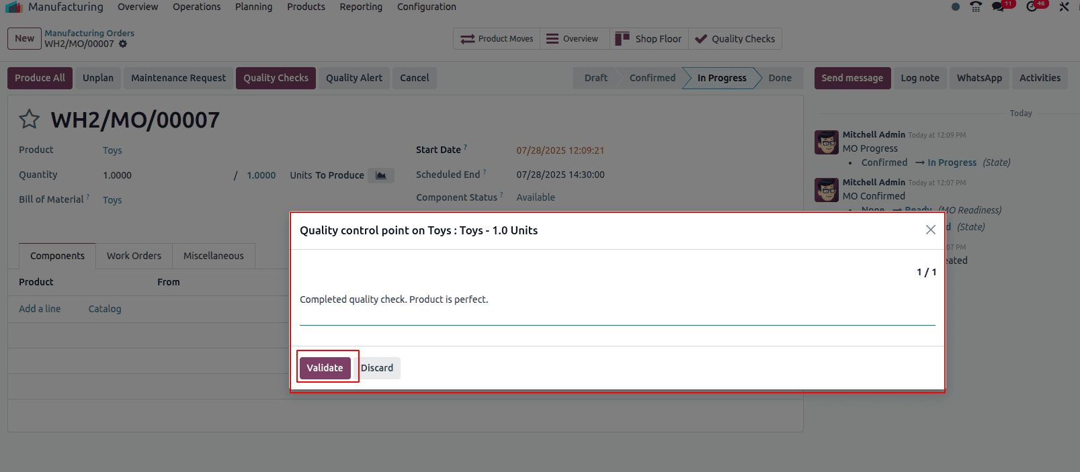Click the quality check note field
The height and width of the screenshot is (472, 1080).
point(618,308)
